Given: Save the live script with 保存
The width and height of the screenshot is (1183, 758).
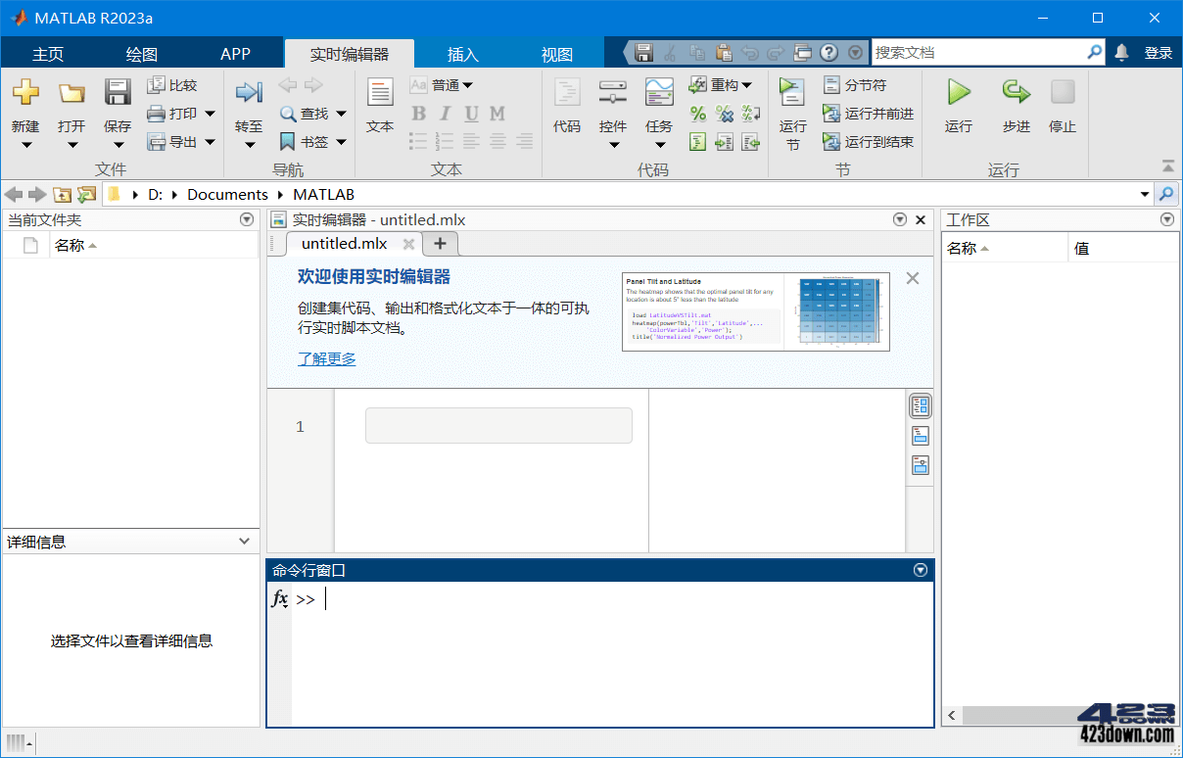Looking at the screenshot, I should [x=117, y=98].
